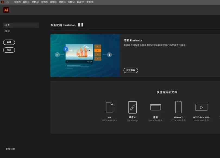Open the 对象(O) menu

(x=35, y=2)
